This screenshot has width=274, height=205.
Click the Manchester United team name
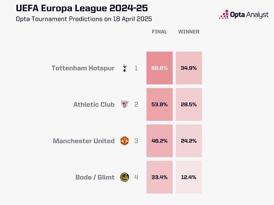click(84, 141)
